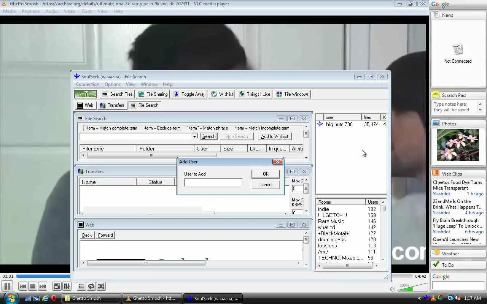This screenshot has height=304, width=487.
Task: Open Windows Start menu
Action: (x=10, y=298)
